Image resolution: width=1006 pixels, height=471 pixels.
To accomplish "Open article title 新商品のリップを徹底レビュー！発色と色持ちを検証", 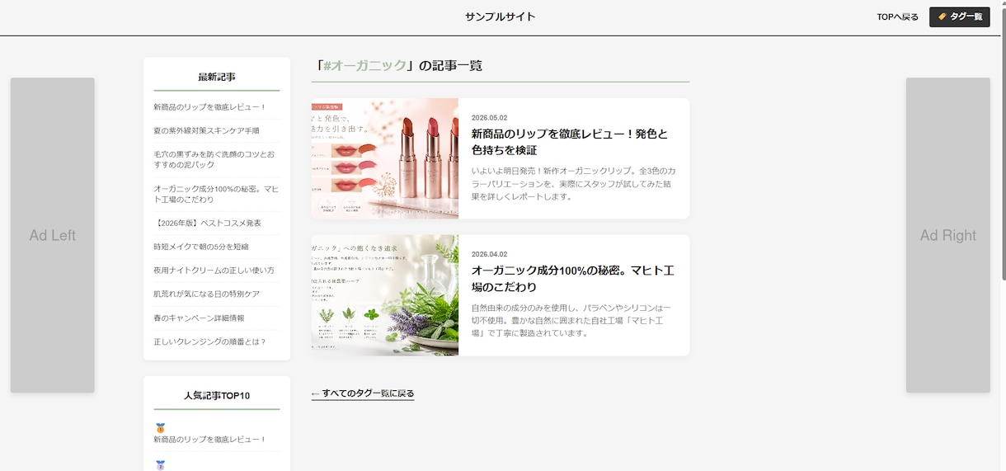I will coord(570,142).
